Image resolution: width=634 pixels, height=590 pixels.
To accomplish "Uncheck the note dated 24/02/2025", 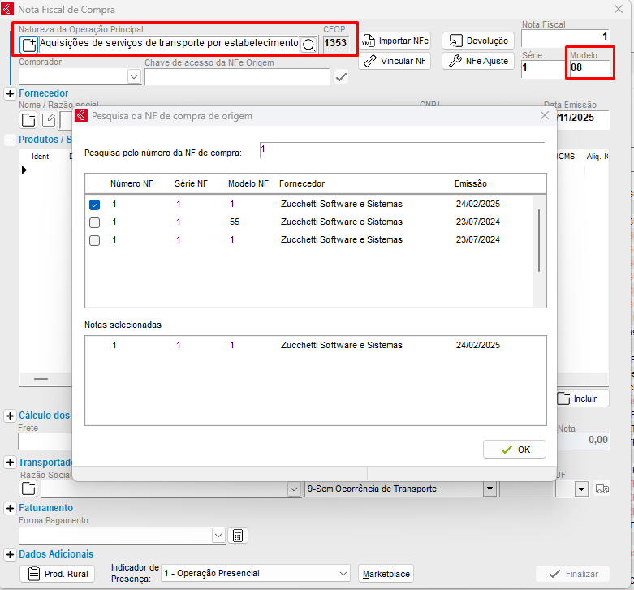I will pyautogui.click(x=95, y=205).
